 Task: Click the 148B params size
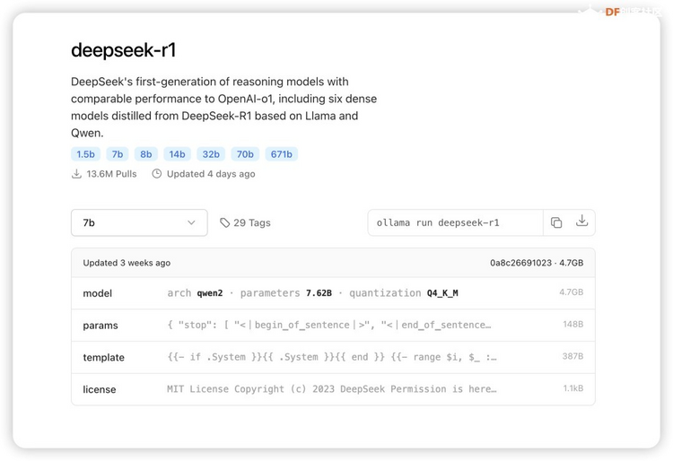(573, 324)
